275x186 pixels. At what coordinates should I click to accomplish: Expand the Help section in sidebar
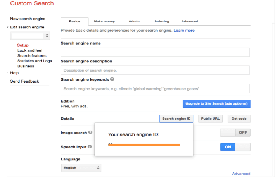(14, 73)
